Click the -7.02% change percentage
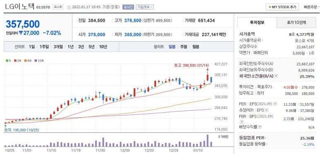 [52, 33]
